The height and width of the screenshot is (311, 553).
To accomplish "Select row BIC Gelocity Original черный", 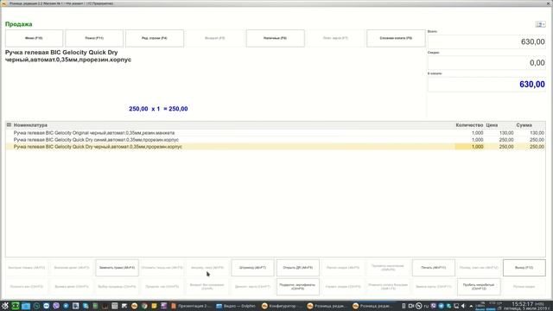I will tap(276, 133).
